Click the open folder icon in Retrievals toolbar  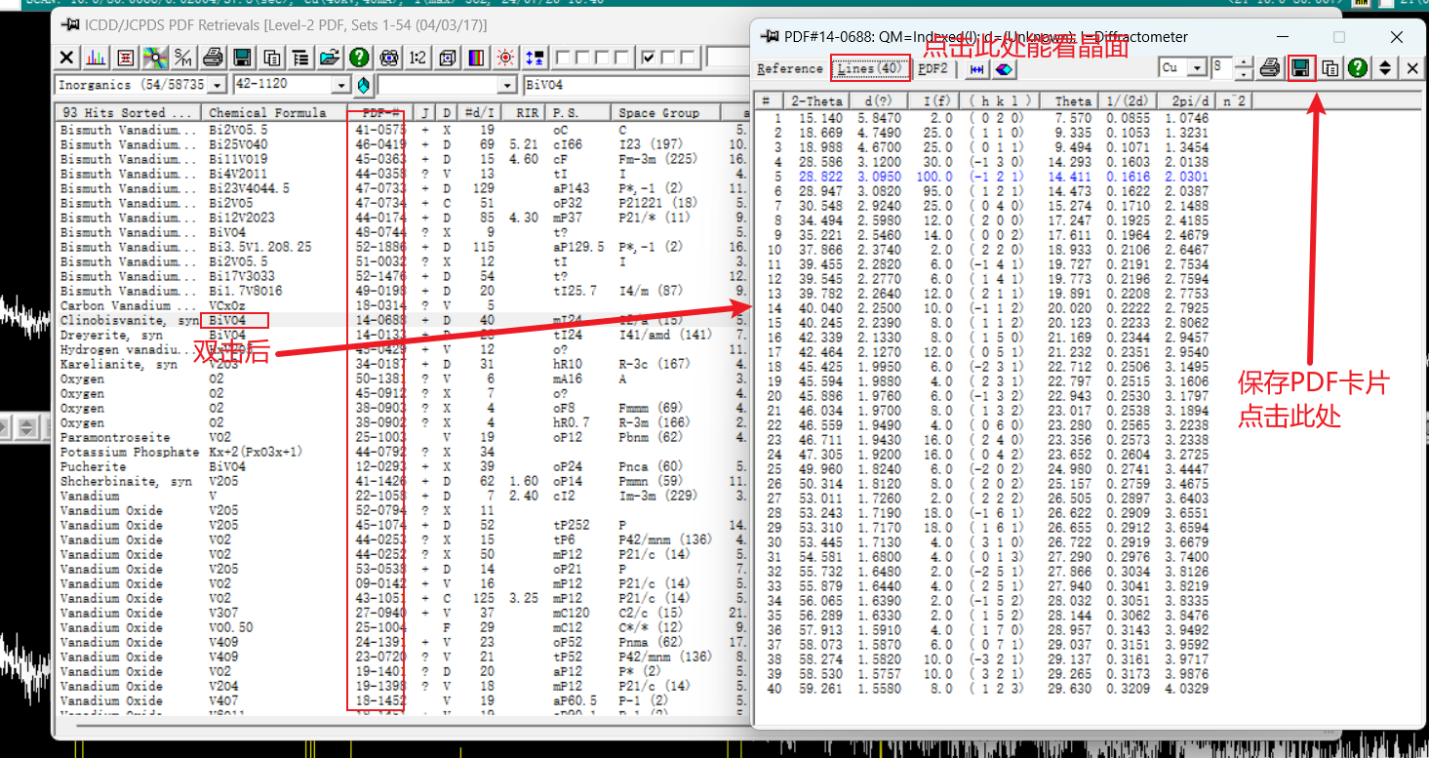[330, 58]
